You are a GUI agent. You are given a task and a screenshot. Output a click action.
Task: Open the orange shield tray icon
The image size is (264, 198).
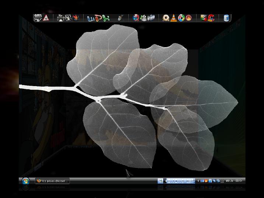[206, 181]
